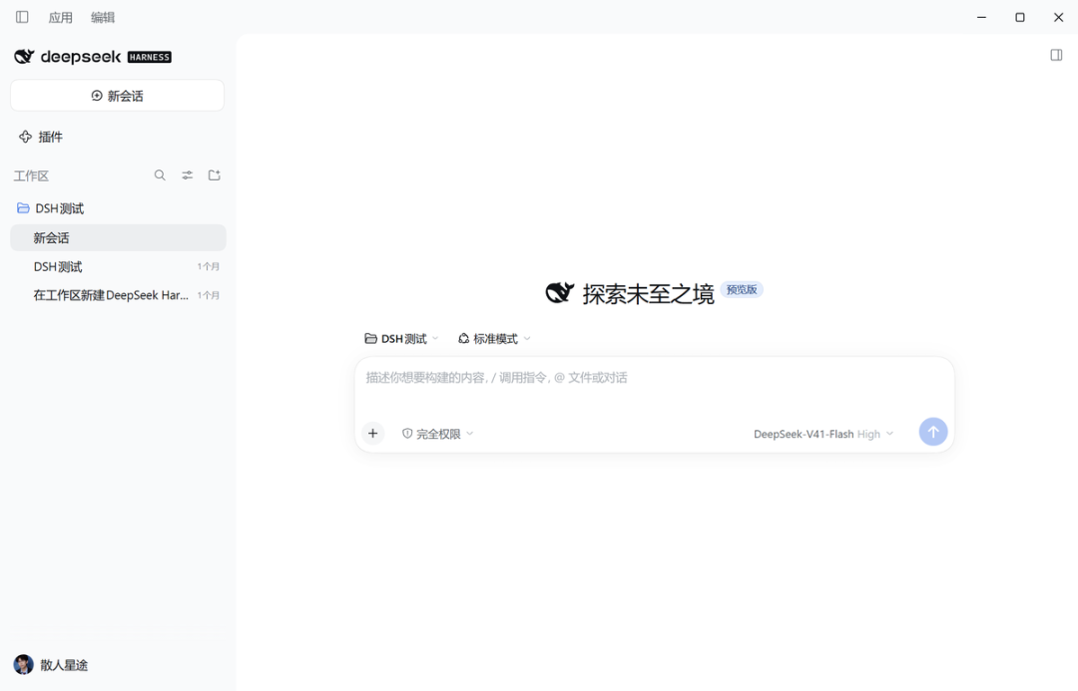Click the user avatar picture

[23, 665]
